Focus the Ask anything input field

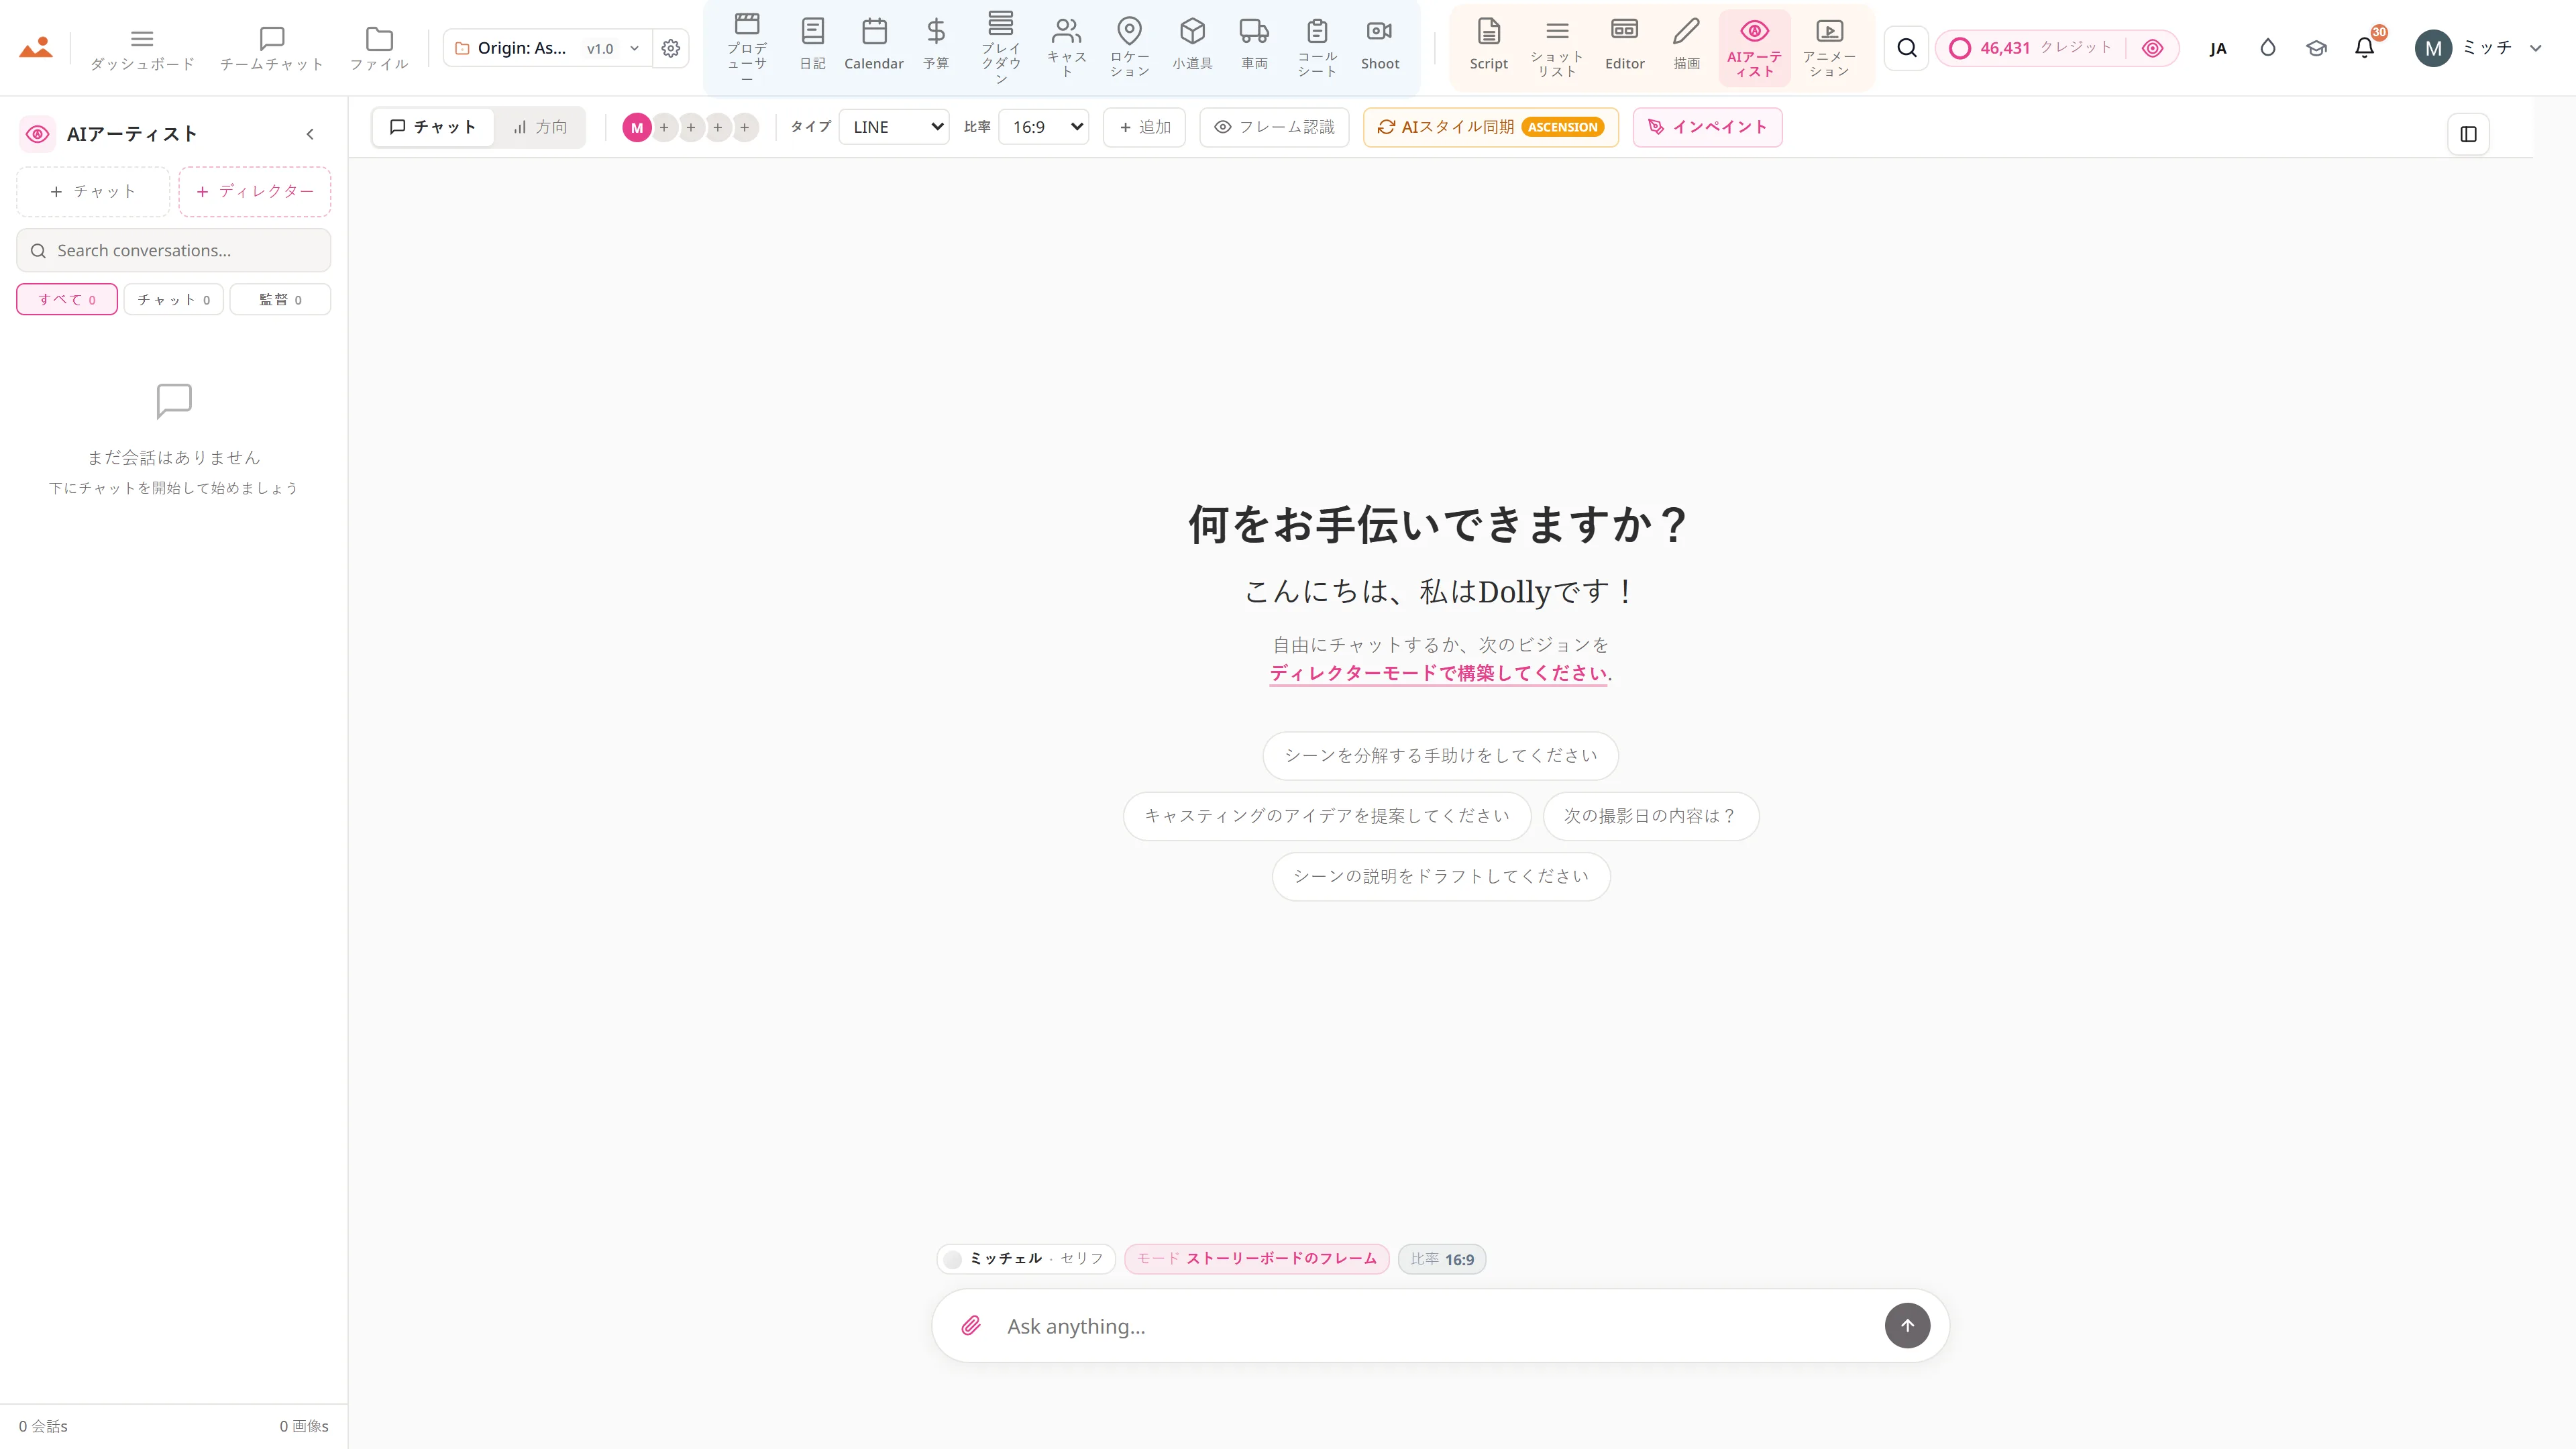1440,1326
